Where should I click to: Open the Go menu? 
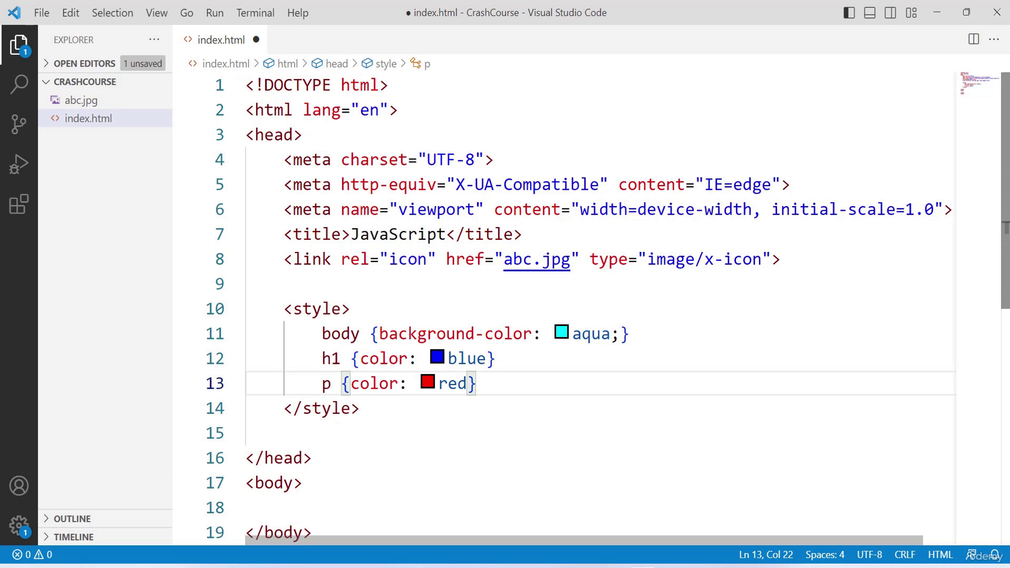click(187, 13)
